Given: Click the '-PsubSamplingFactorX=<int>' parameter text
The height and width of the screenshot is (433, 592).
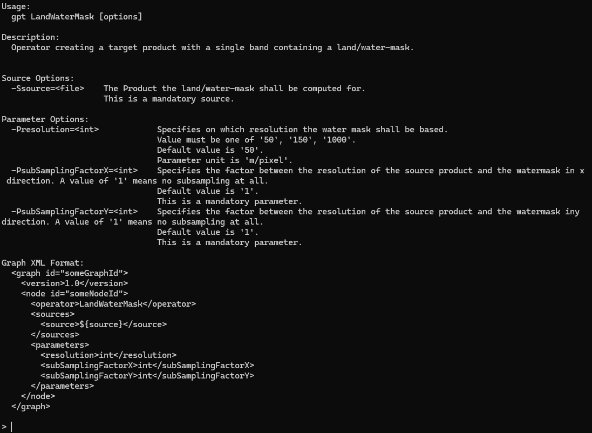Looking at the screenshot, I should (x=74, y=171).
